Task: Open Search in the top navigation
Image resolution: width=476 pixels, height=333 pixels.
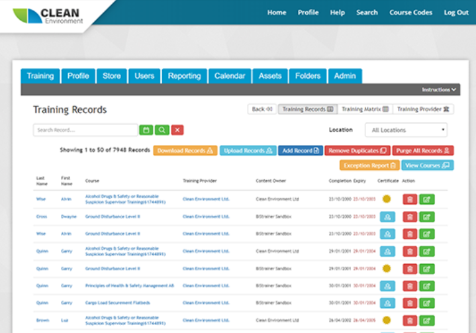Action: [367, 13]
